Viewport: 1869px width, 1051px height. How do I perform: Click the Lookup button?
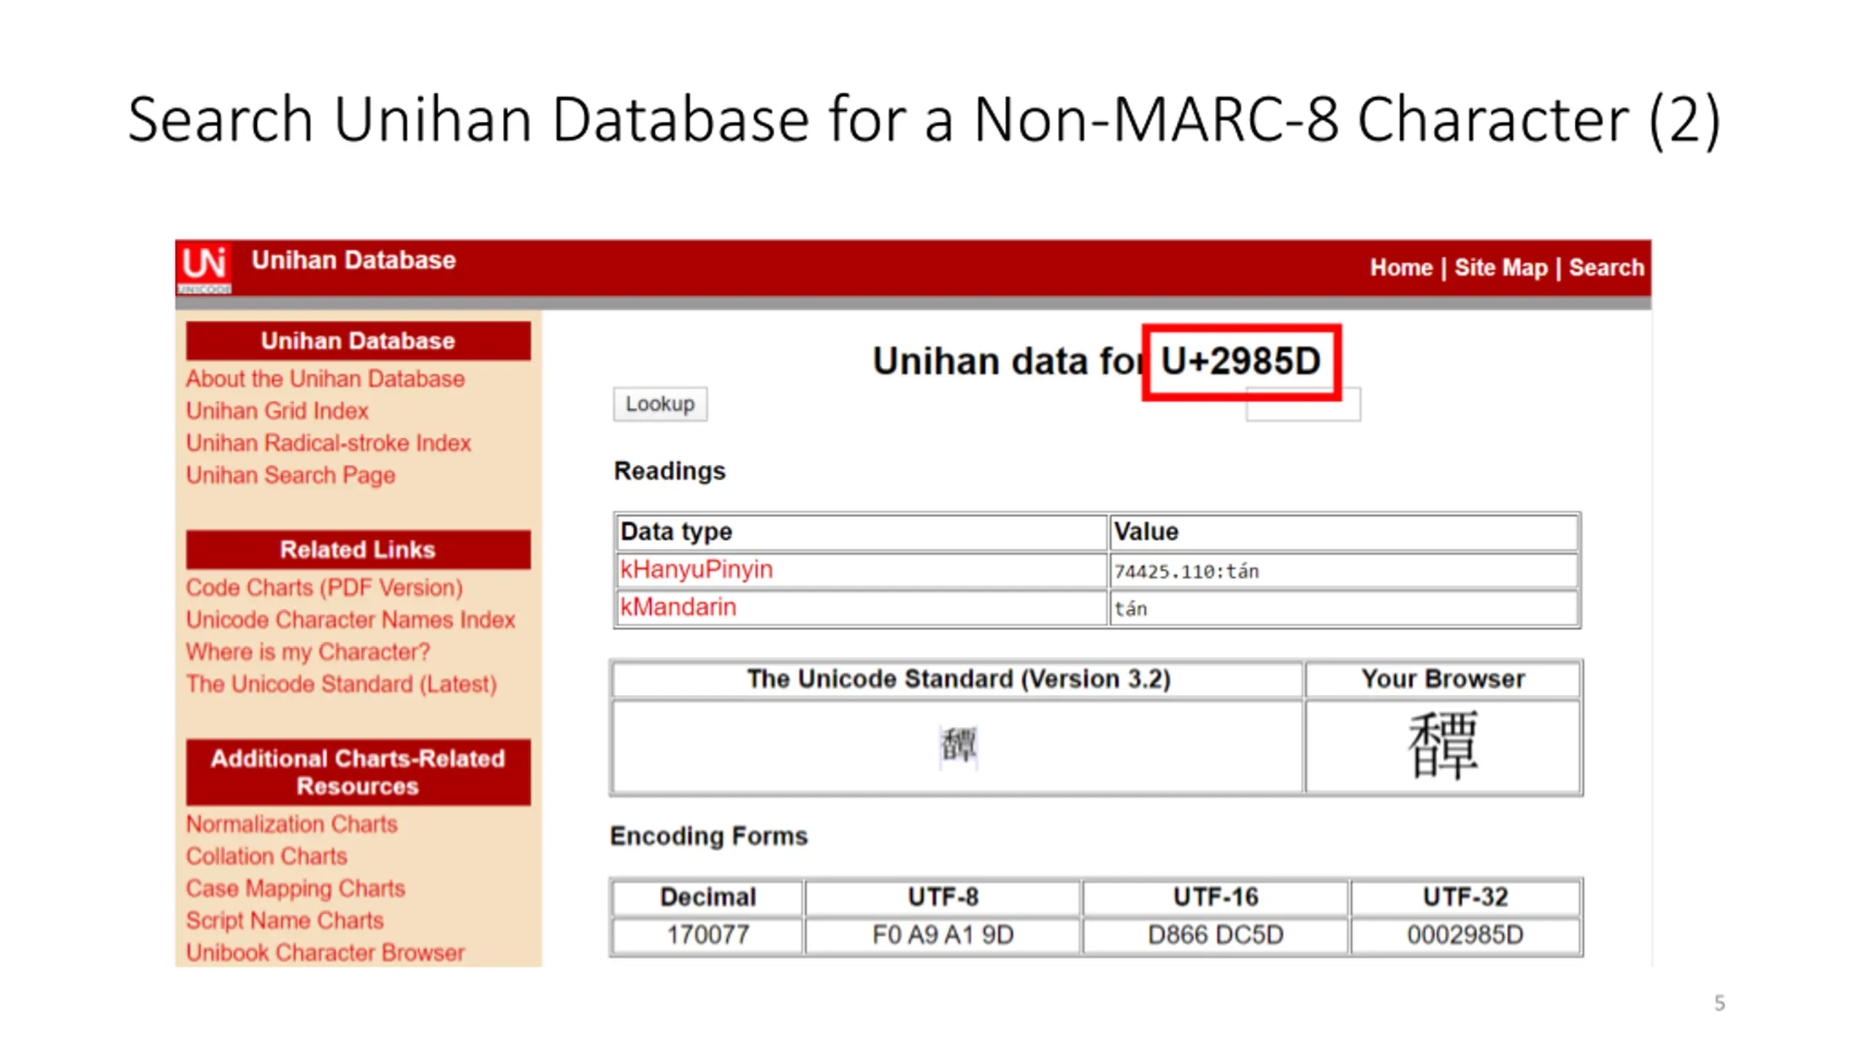[660, 404]
